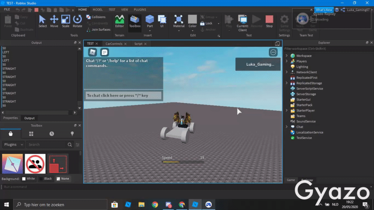Select the red no-people plugin thumbnail
This screenshot has width=374, height=210.
coord(35,164)
